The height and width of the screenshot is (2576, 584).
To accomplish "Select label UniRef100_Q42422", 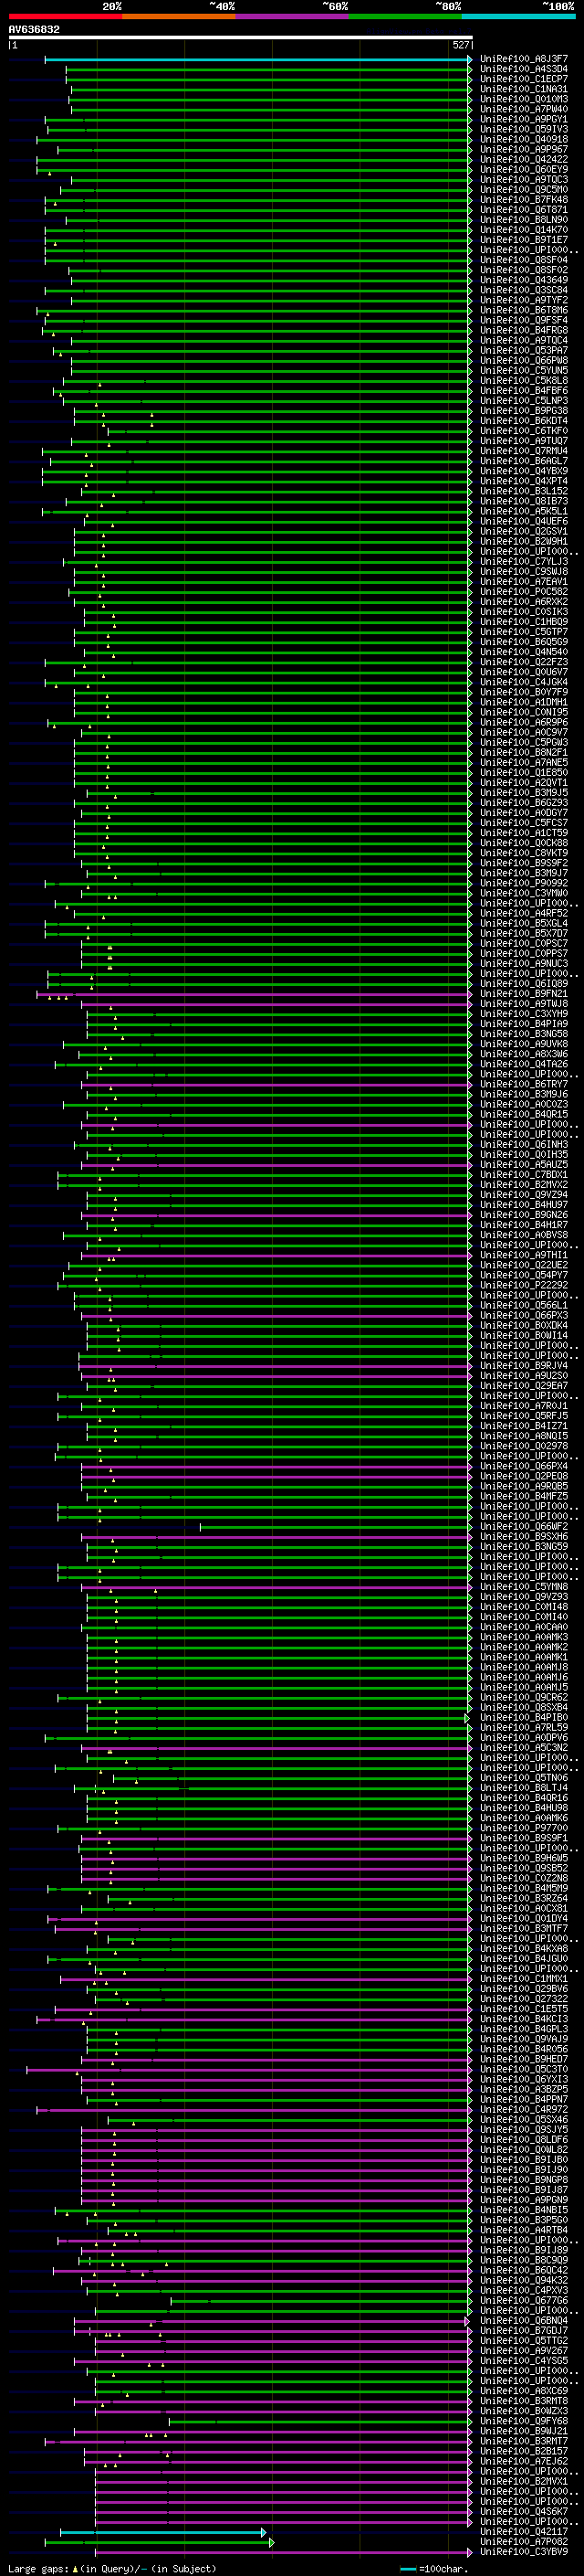I will (x=523, y=159).
